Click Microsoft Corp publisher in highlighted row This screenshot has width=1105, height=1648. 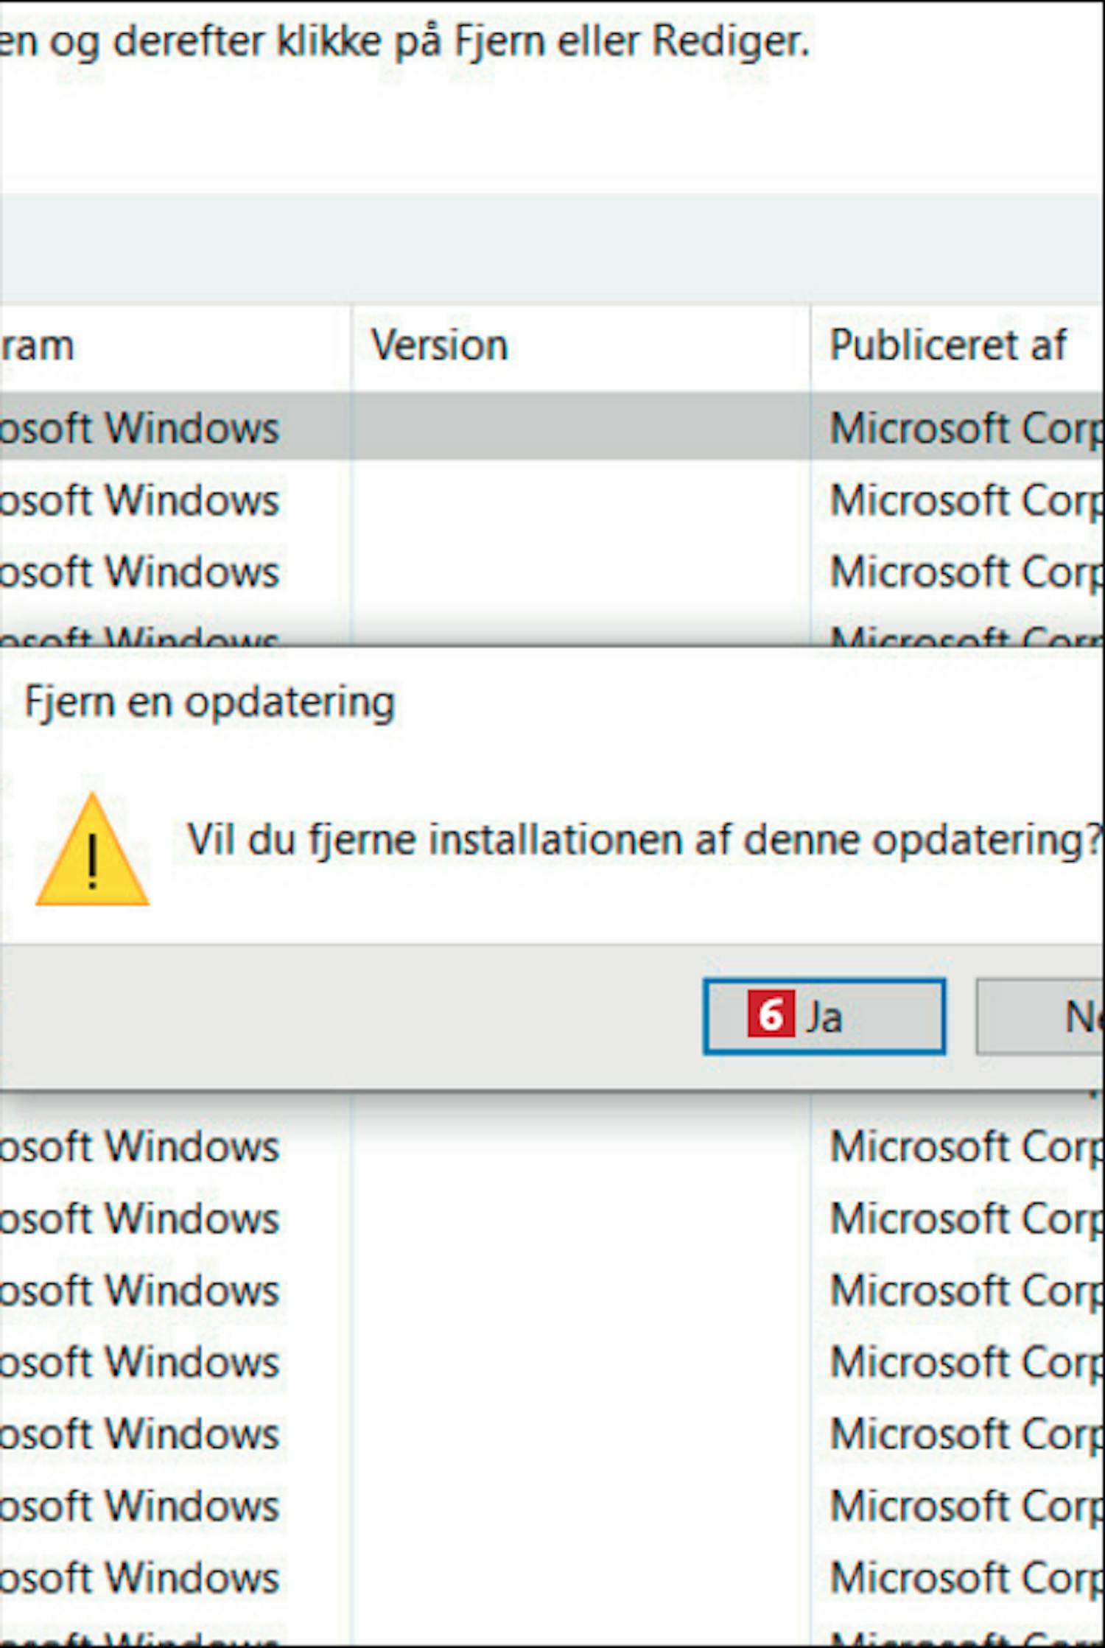pos(967,429)
